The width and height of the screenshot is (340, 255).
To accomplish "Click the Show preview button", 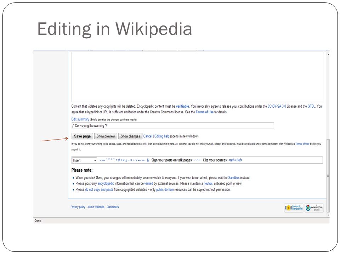I will (106, 136).
